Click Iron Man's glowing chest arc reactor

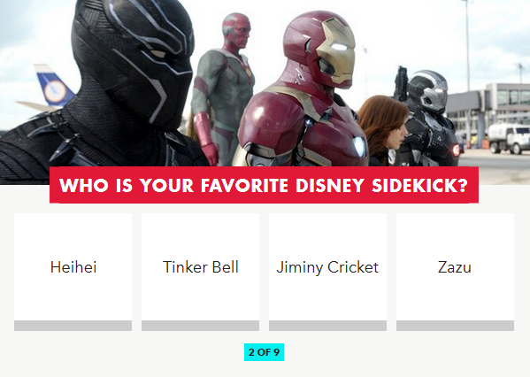click(x=359, y=146)
